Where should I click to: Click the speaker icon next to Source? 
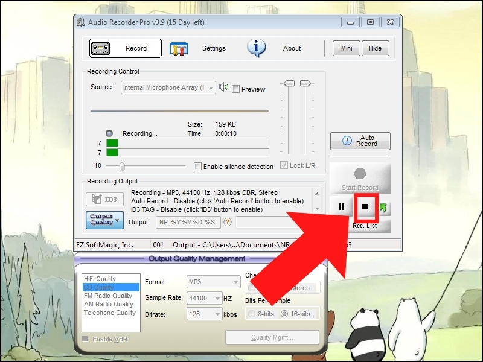[223, 87]
